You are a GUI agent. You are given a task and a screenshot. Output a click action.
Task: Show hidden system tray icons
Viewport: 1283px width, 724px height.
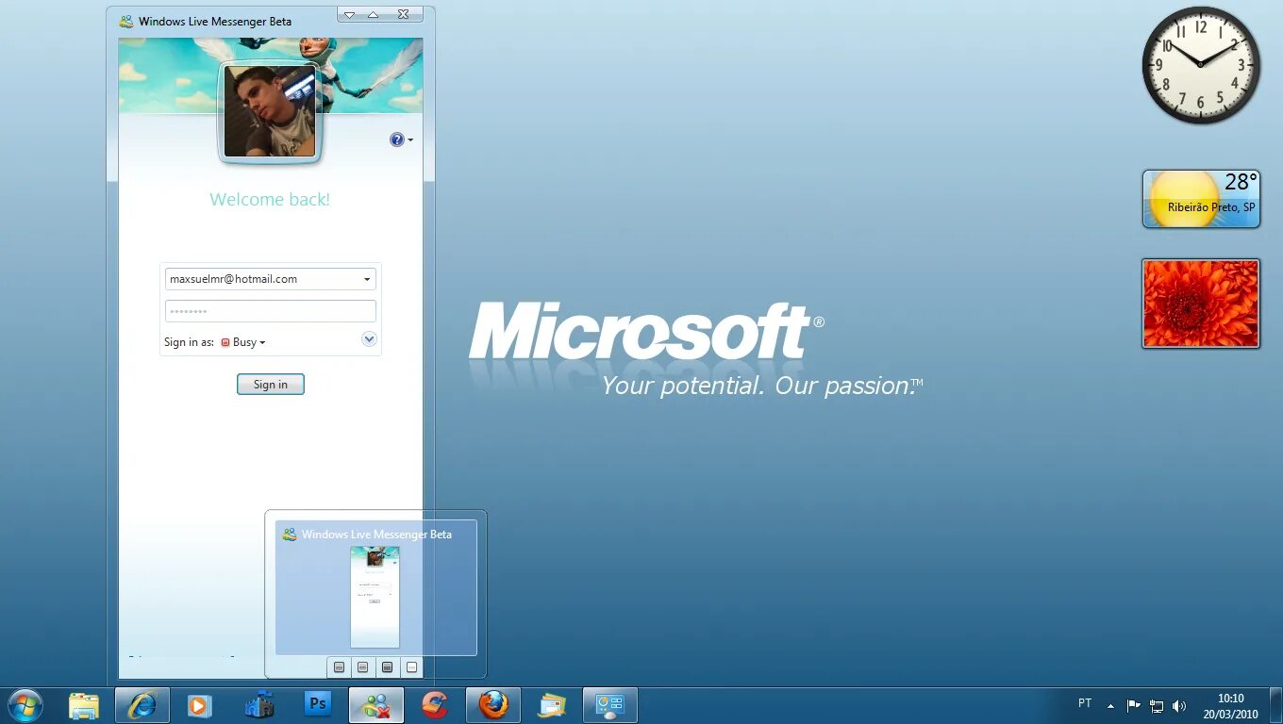coord(1110,705)
